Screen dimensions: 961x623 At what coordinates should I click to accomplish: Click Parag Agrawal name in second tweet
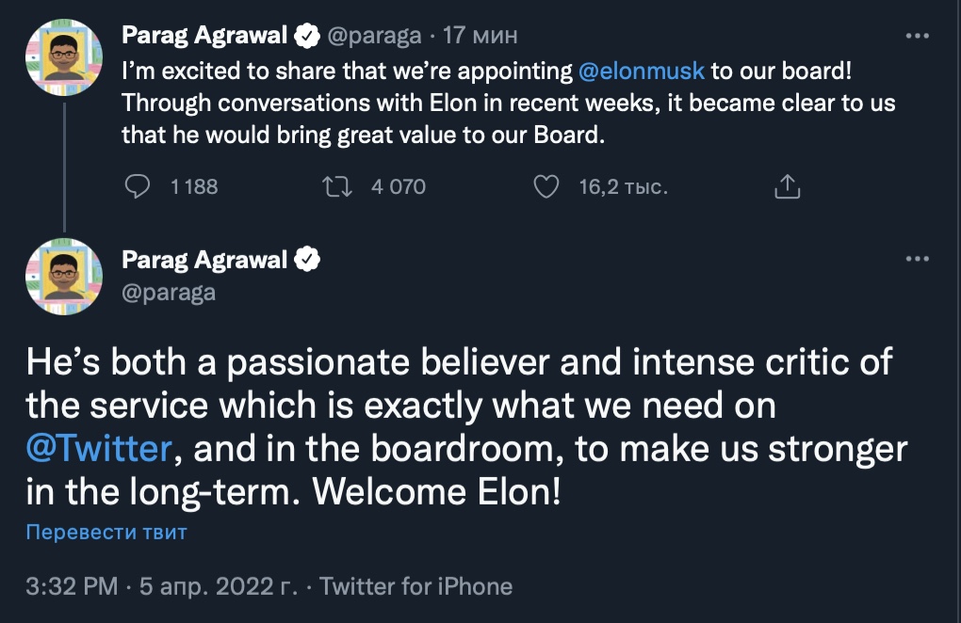pyautogui.click(x=204, y=260)
